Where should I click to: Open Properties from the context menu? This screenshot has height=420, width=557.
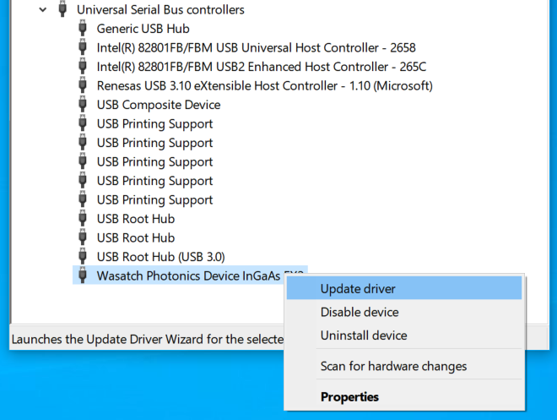(x=349, y=396)
